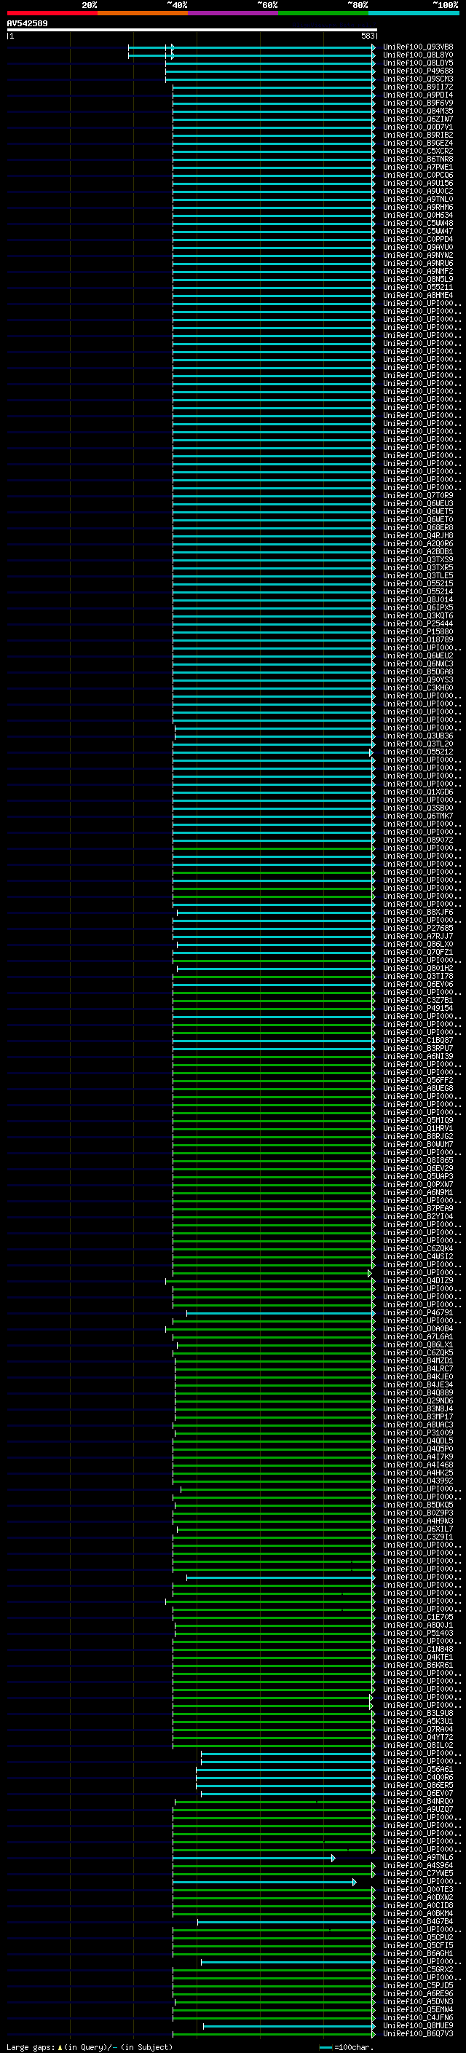Select hit UniRef100_C3KHG0
The height and width of the screenshot is (2053, 466).
click(x=418, y=687)
